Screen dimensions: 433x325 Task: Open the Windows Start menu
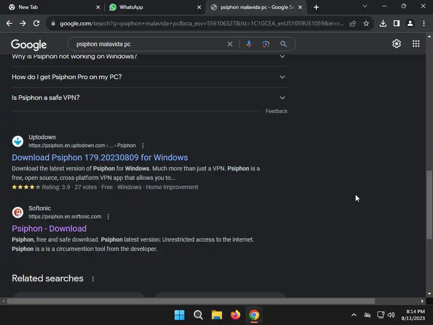179,315
